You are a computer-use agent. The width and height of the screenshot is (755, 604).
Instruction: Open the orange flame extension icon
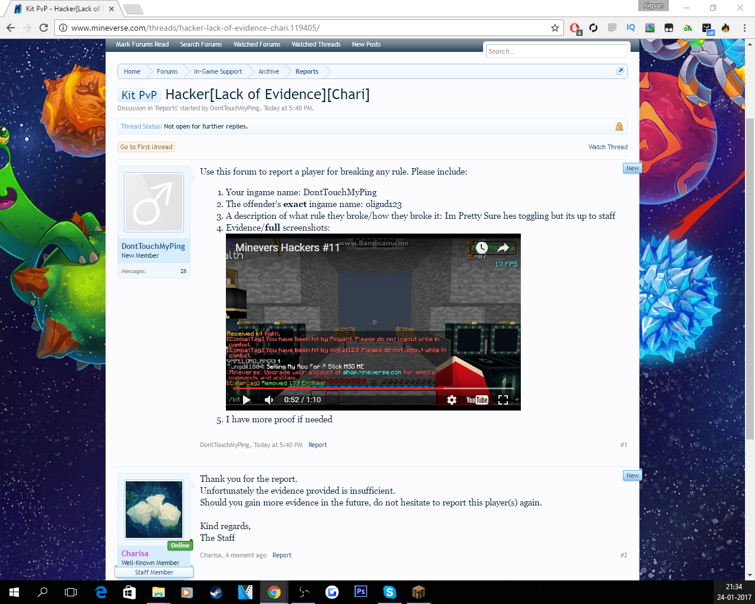[x=726, y=28]
